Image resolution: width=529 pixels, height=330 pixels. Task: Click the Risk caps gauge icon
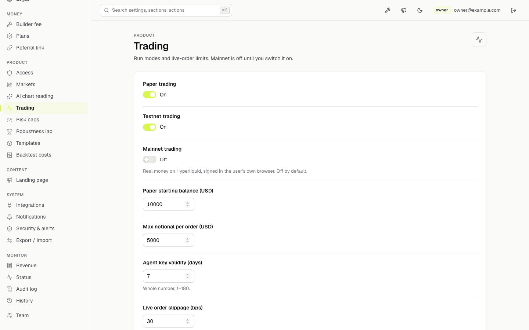tap(10, 120)
